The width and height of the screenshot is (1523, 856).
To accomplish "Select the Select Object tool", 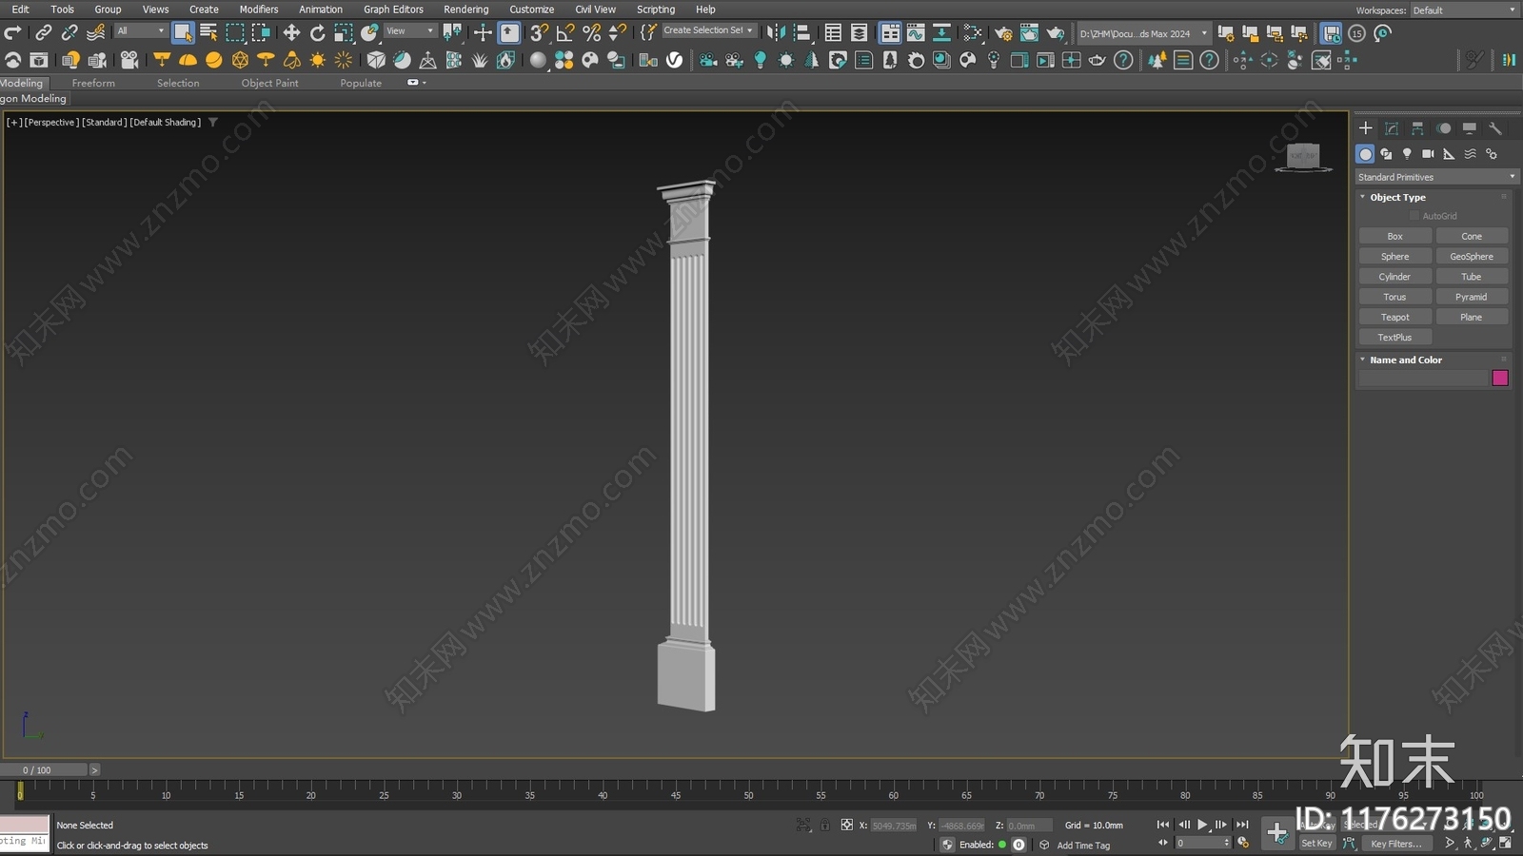I will pyautogui.click(x=183, y=33).
